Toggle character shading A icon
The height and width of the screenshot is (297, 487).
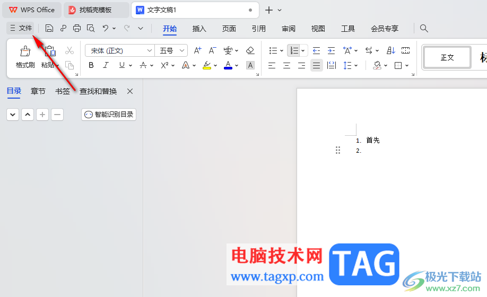pyautogui.click(x=250, y=65)
